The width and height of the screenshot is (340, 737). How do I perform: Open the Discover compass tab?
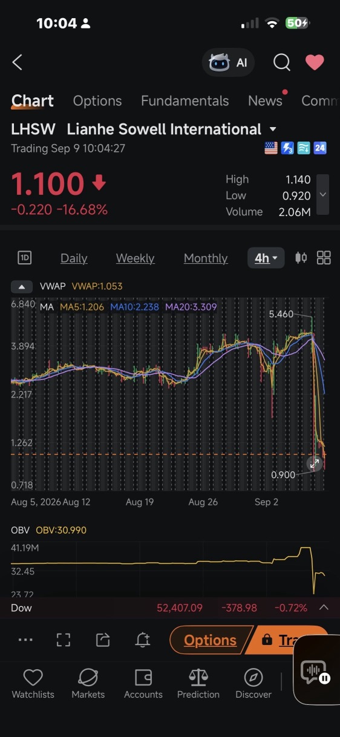point(253,684)
